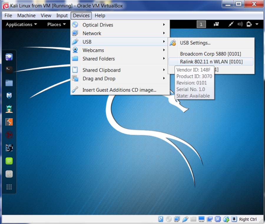The image size is (265, 224).
Task: Open the Terminal from the Kali dock
Action: [9, 70]
